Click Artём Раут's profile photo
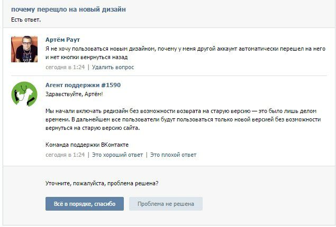Viewport: 336px width, 227px height. [24, 49]
